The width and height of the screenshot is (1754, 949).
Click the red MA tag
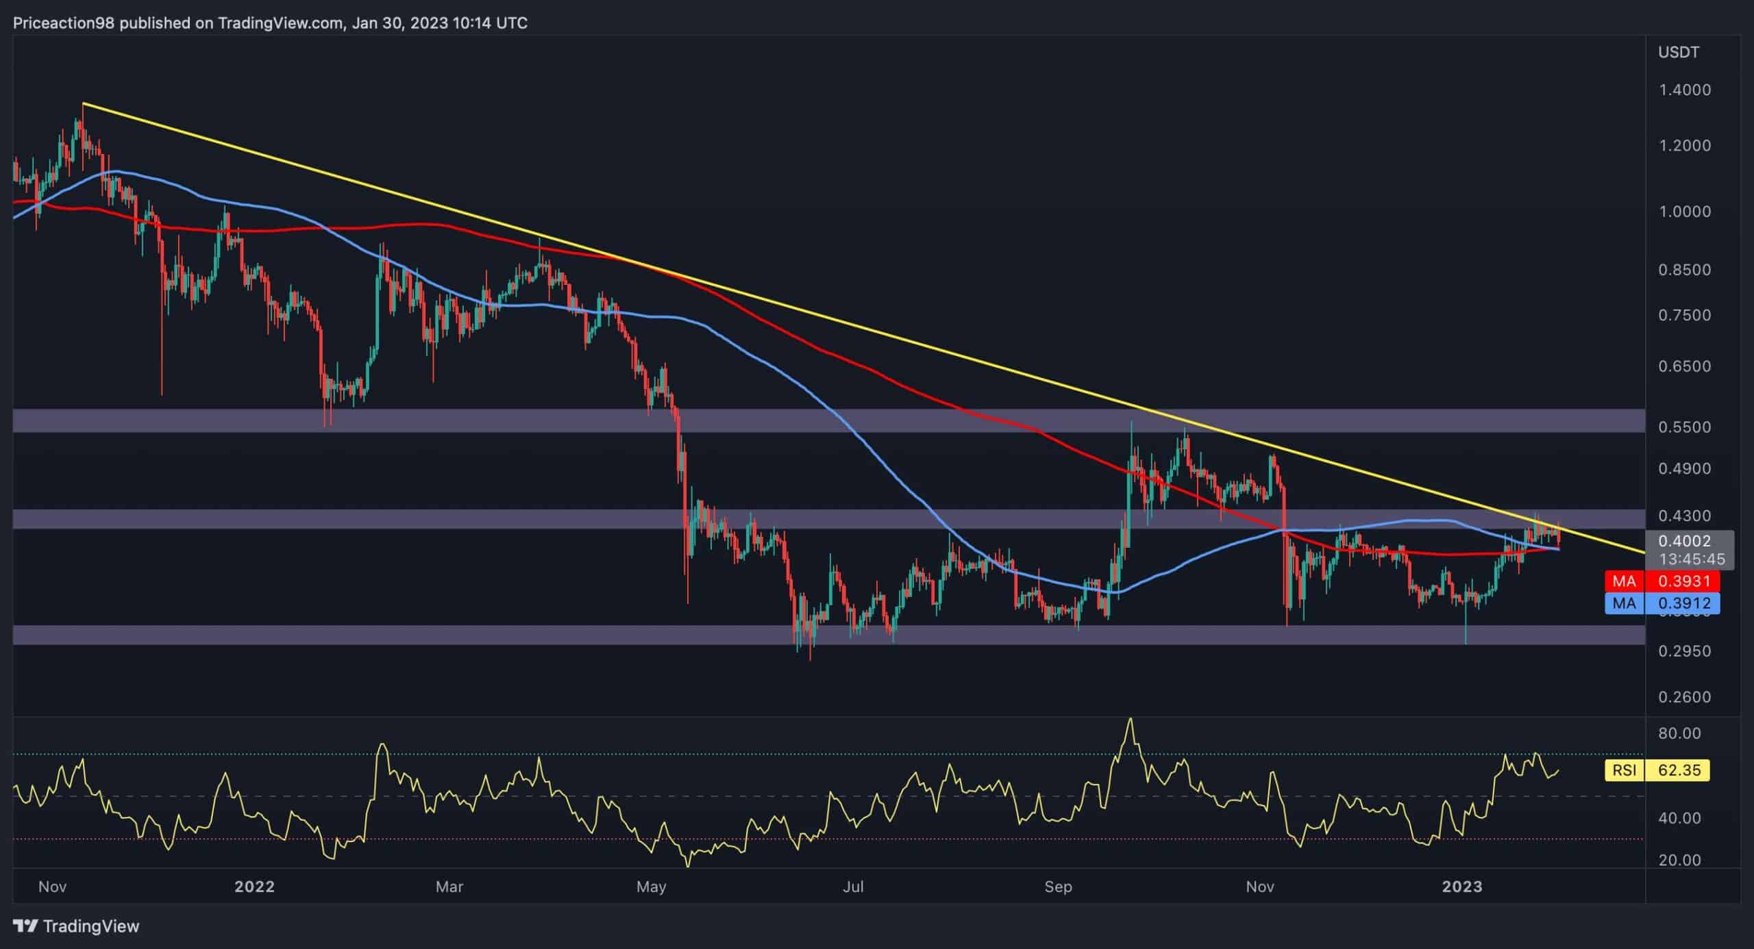[x=1624, y=581]
